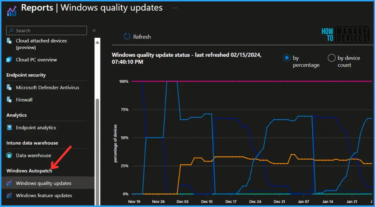This screenshot has width=375, height=207.
Task: Click the 'Reports | Windows quality updates' page title
Action: pos(92,8)
